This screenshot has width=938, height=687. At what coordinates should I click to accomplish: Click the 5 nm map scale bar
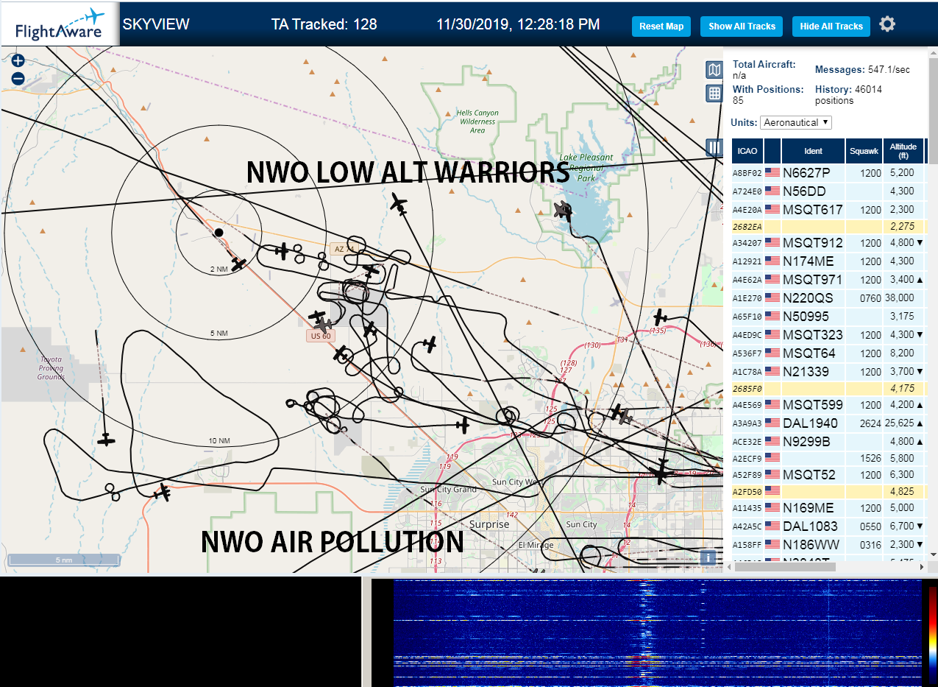tap(63, 560)
